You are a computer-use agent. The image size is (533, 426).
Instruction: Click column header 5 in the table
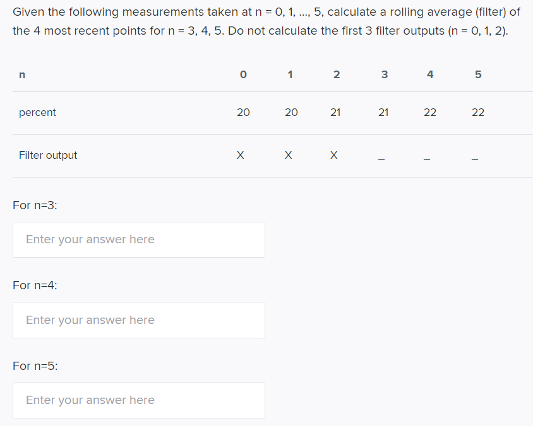coord(477,74)
